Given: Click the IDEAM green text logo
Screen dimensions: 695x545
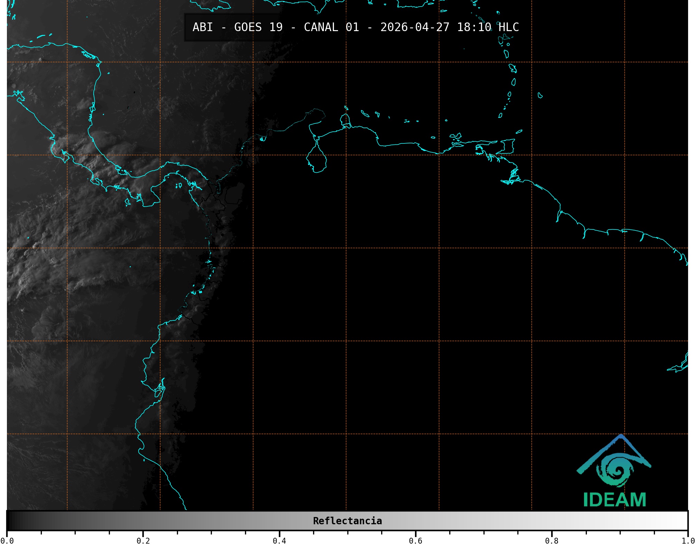Looking at the screenshot, I should (614, 500).
